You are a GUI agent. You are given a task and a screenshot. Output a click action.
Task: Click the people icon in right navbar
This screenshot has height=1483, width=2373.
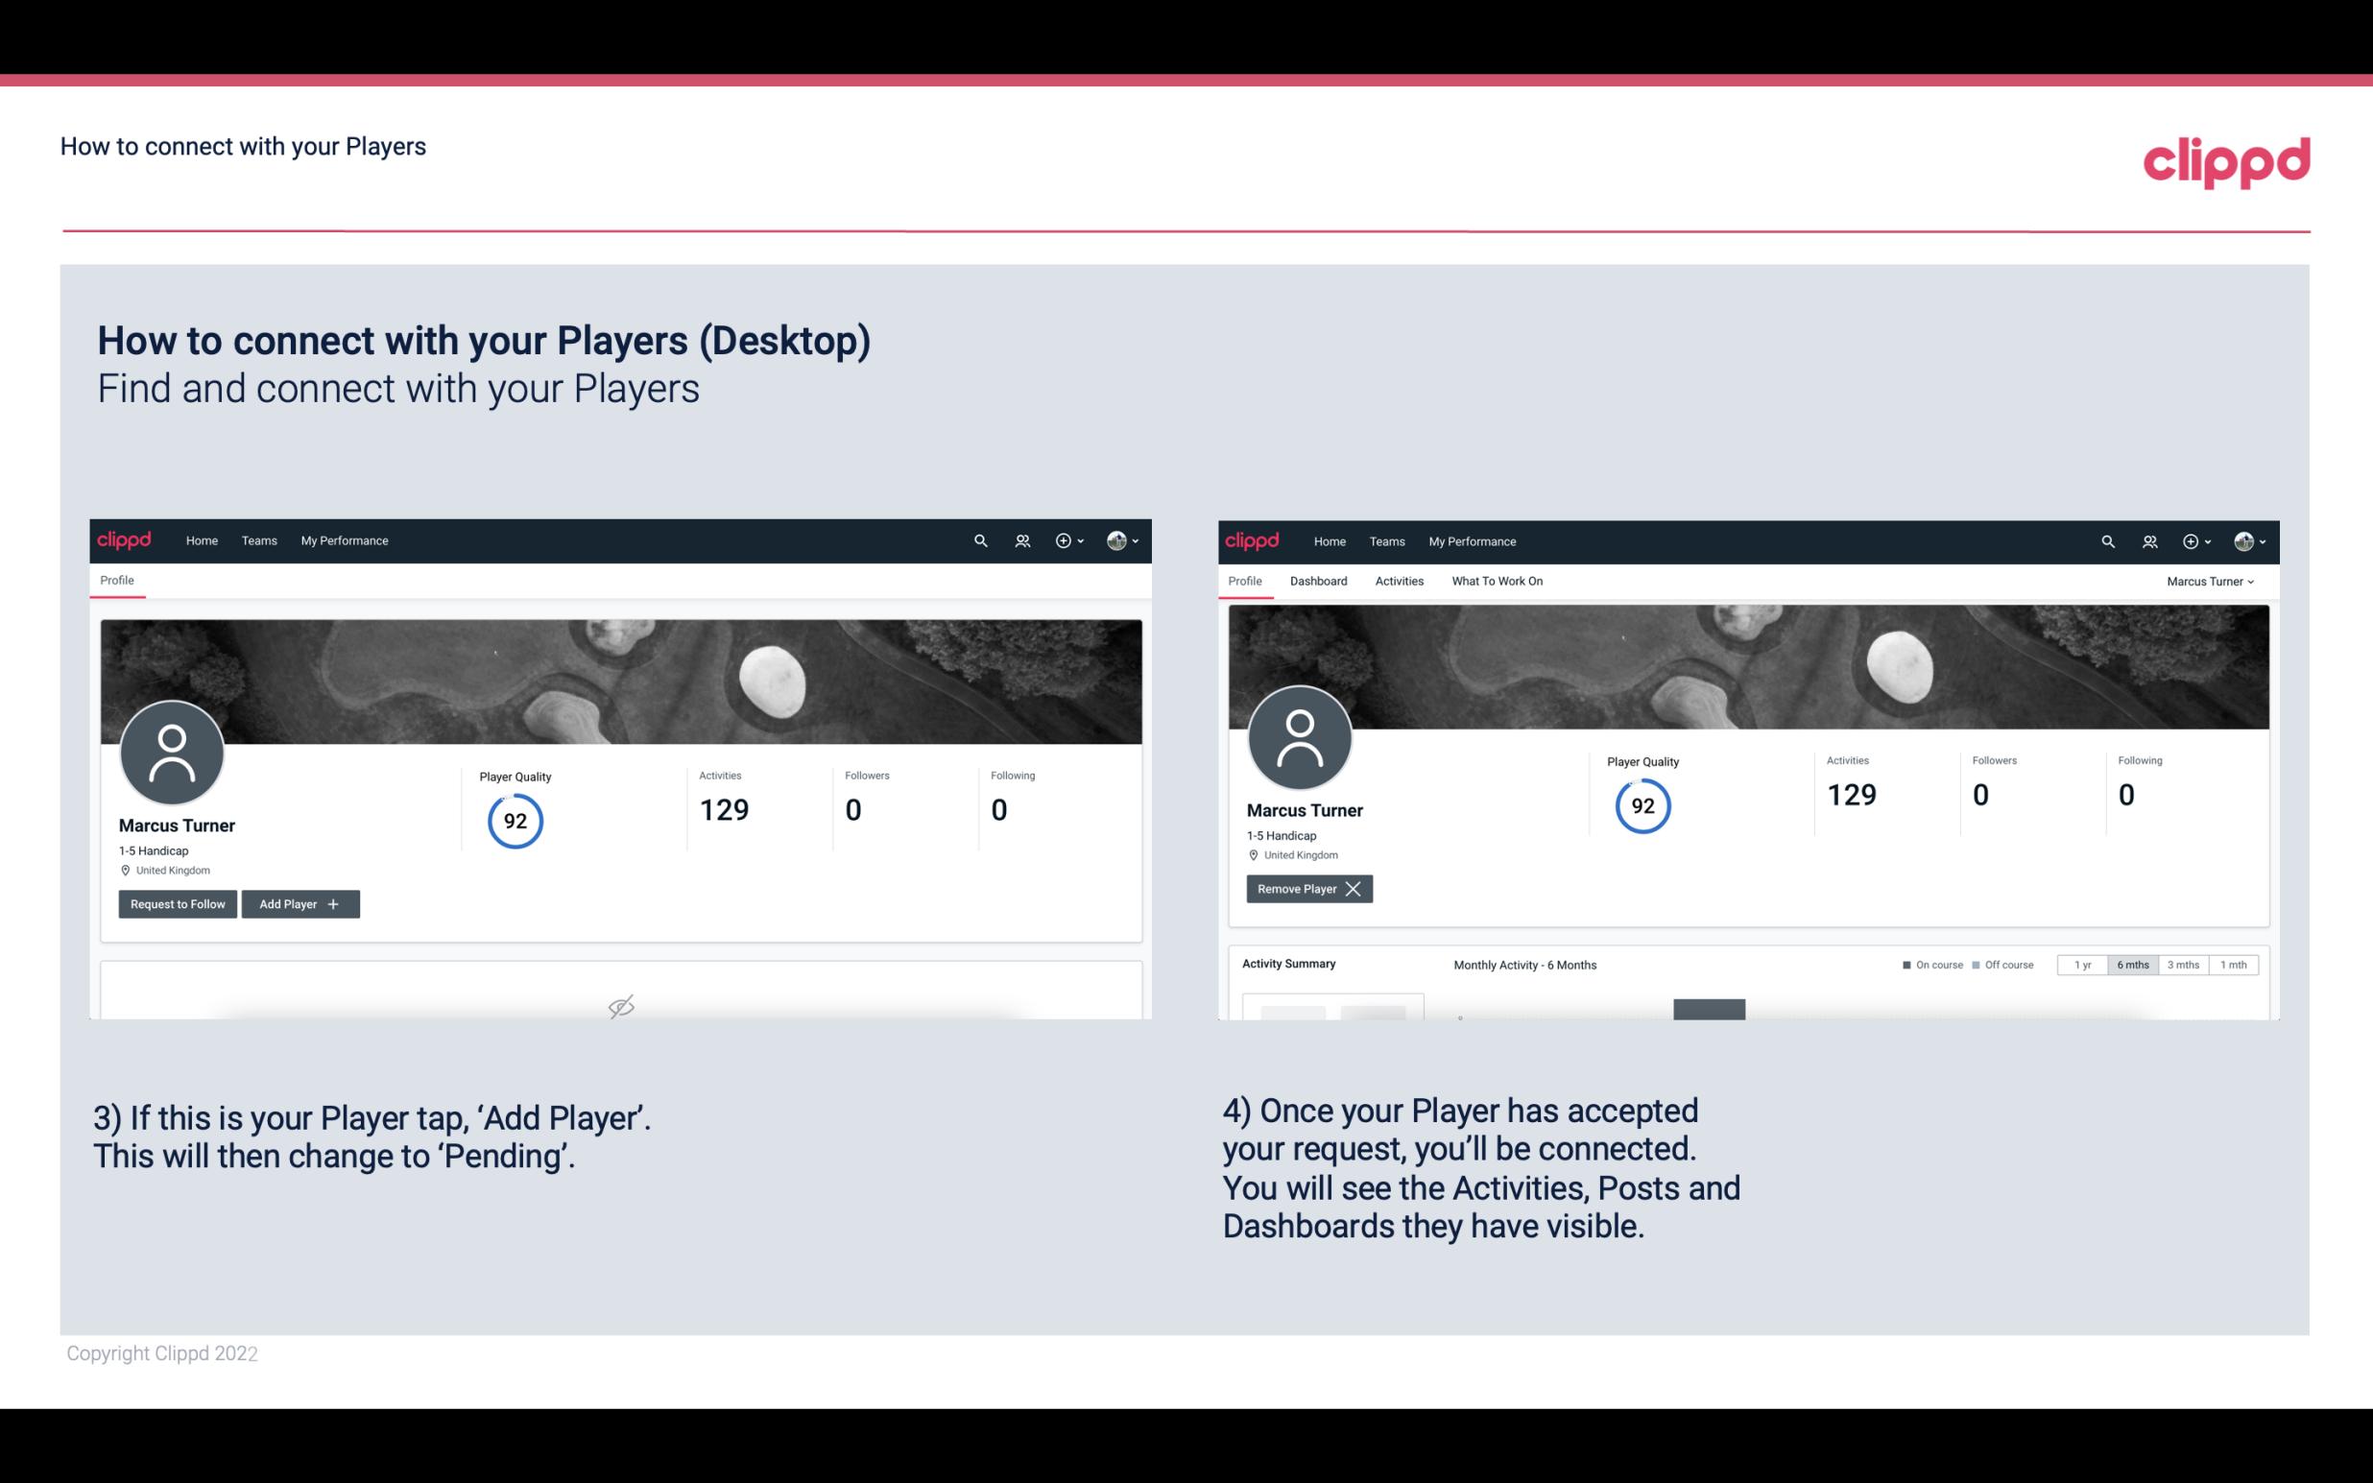(2149, 539)
